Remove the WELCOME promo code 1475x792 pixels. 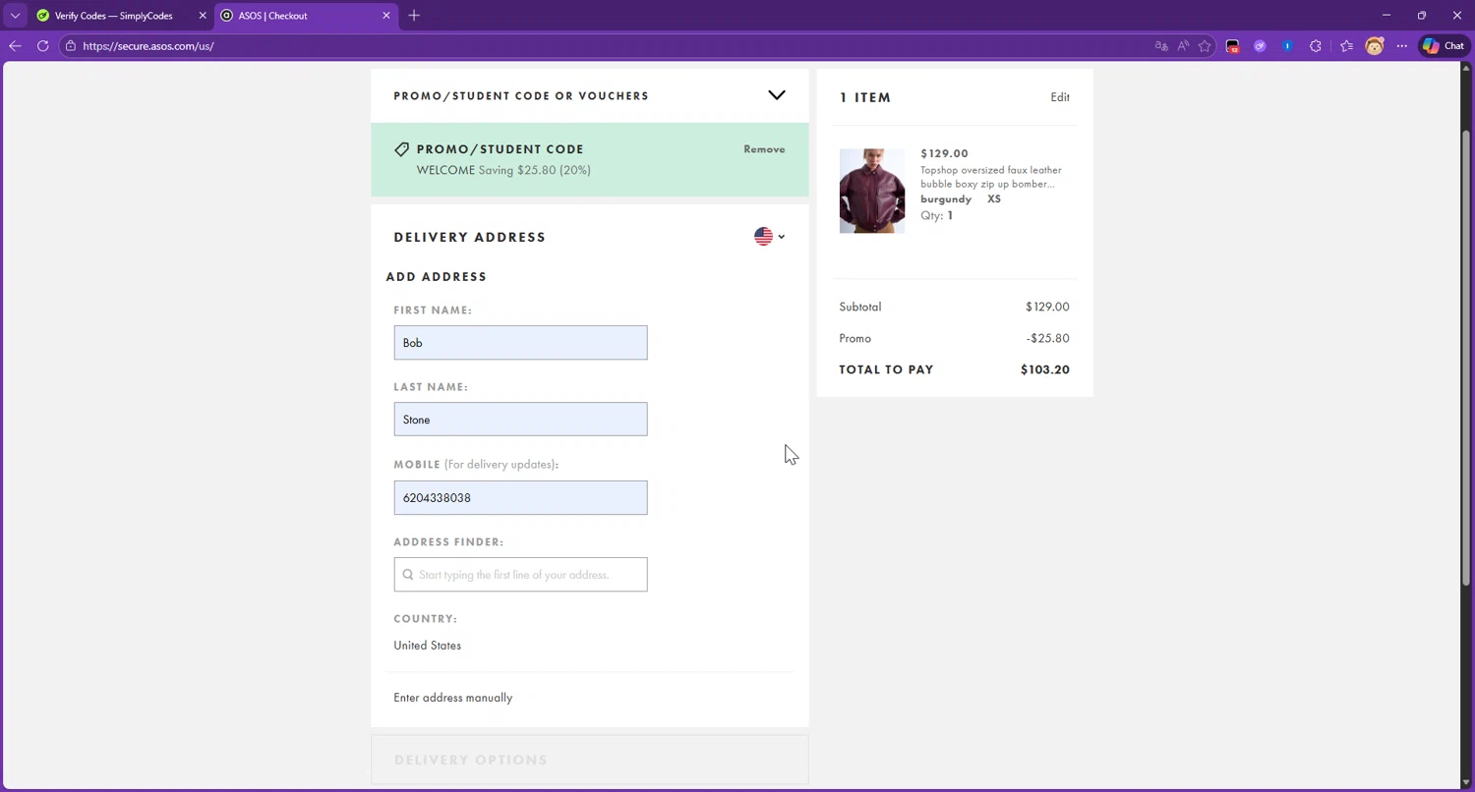pos(764,149)
